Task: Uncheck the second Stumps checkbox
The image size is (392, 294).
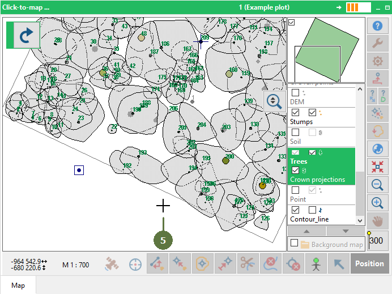Action: (312, 113)
